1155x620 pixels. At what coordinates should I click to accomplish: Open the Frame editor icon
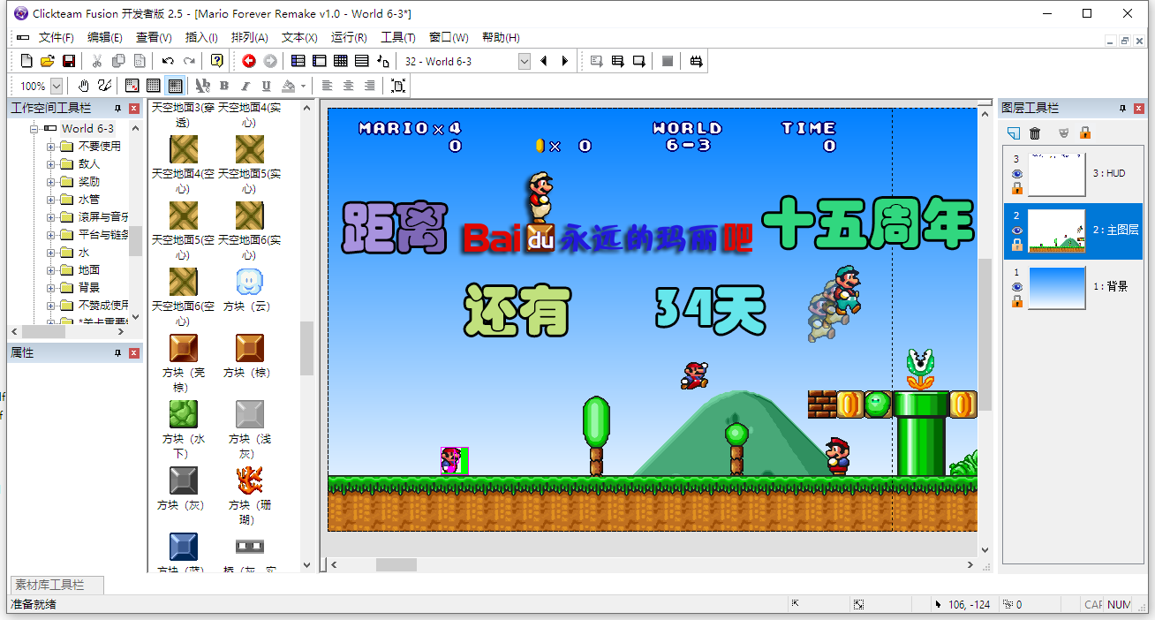(x=320, y=61)
